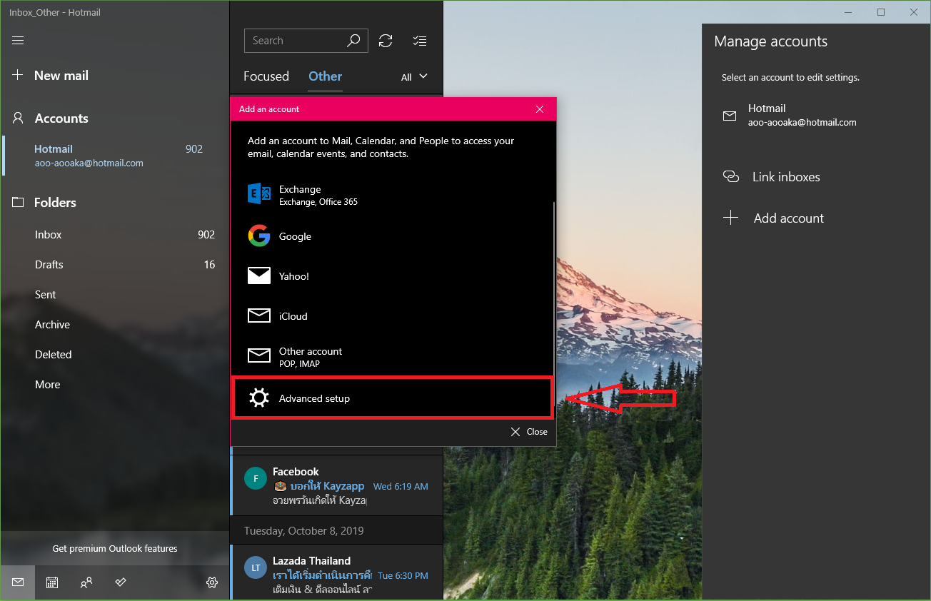Switch to the Other tab
Viewport: 931px width, 601px height.
point(326,76)
